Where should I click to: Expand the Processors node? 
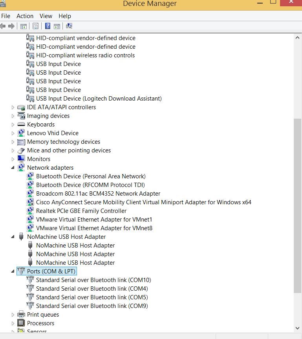(13, 323)
